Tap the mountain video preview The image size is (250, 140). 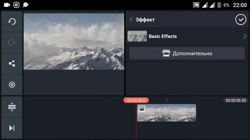tap(74, 42)
